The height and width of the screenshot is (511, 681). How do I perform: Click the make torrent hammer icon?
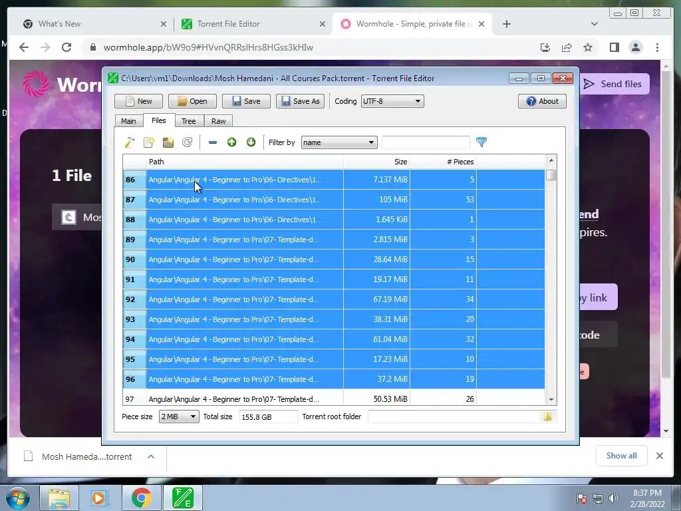[x=130, y=142]
